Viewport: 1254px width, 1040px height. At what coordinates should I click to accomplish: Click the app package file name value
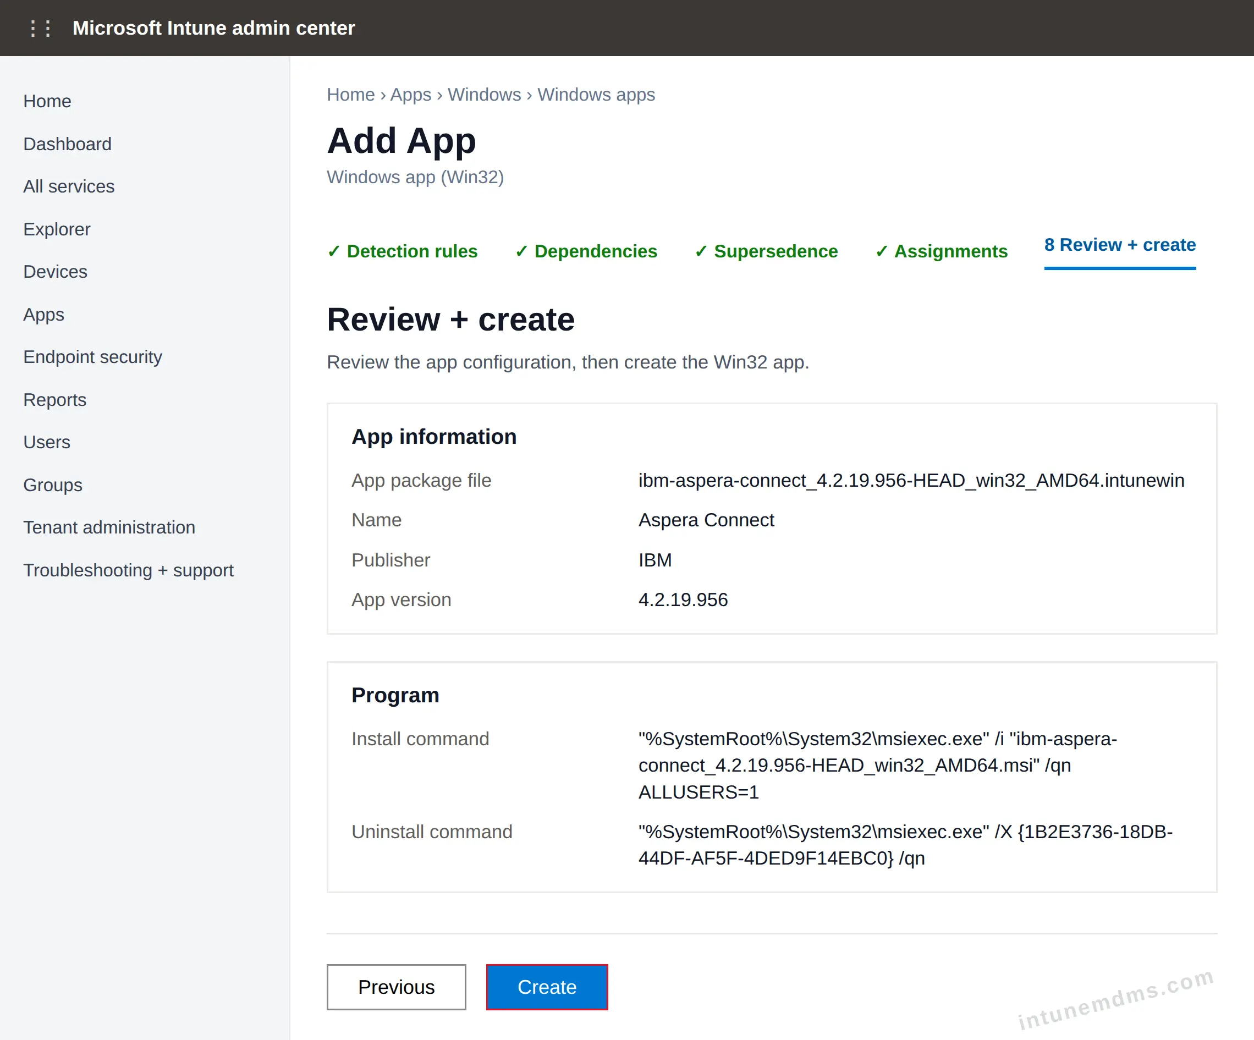point(911,481)
